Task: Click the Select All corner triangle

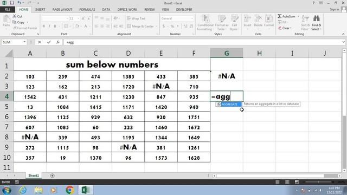Action: pos(9,53)
